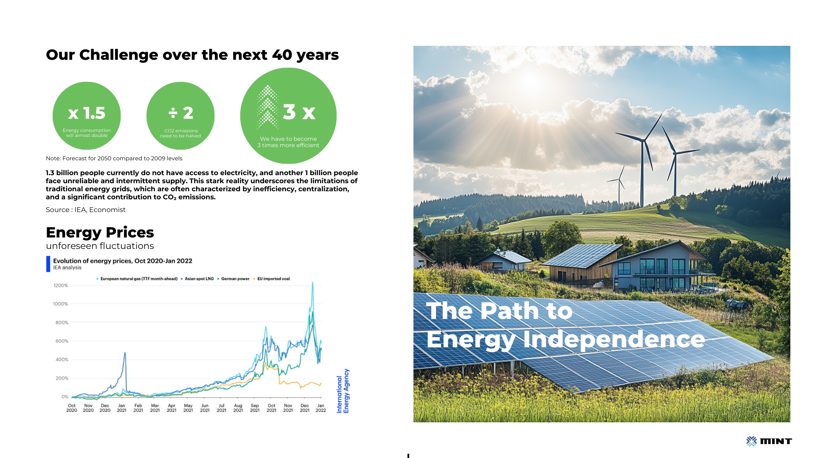Click the European natural gas legend dot
This screenshot has width=815, height=458.
[98, 279]
